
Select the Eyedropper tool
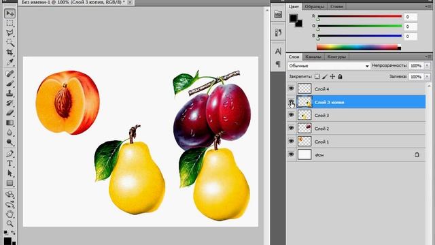[10, 62]
